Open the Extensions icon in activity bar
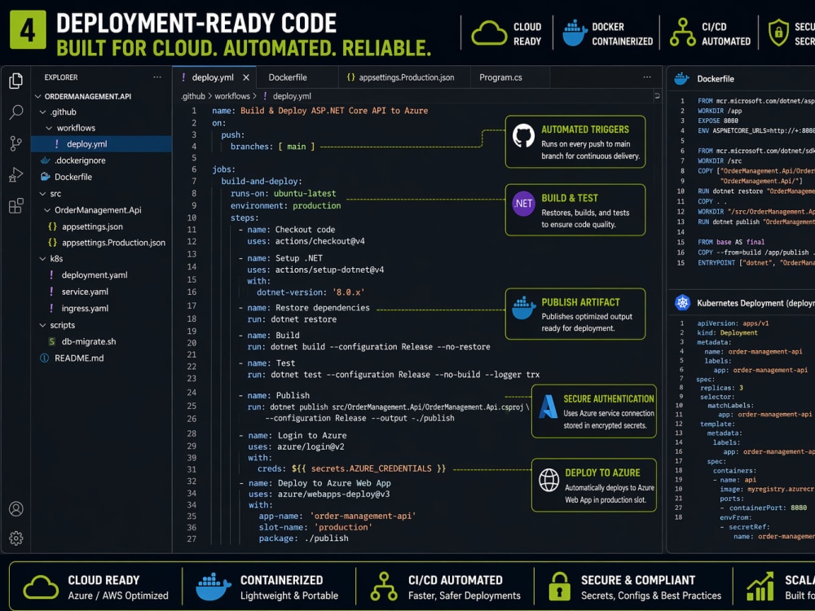Screen dimensions: 815x611 tap(16, 206)
